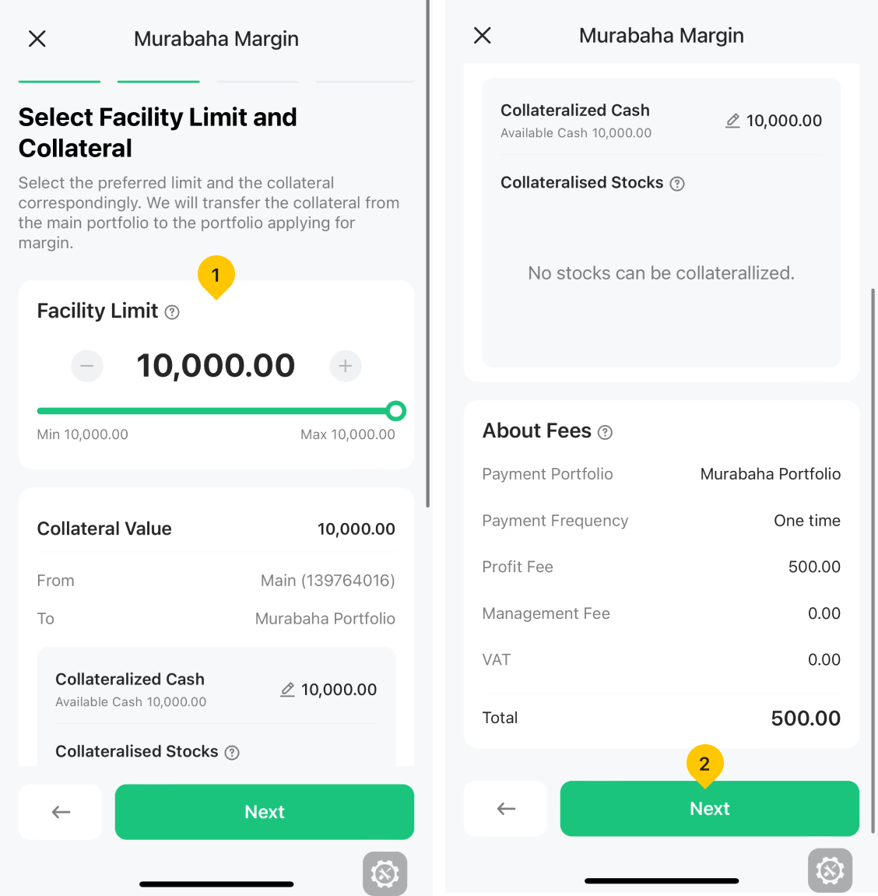Screen dimensions: 878x896
Task: Go back using right screen arrow button
Action: click(505, 808)
